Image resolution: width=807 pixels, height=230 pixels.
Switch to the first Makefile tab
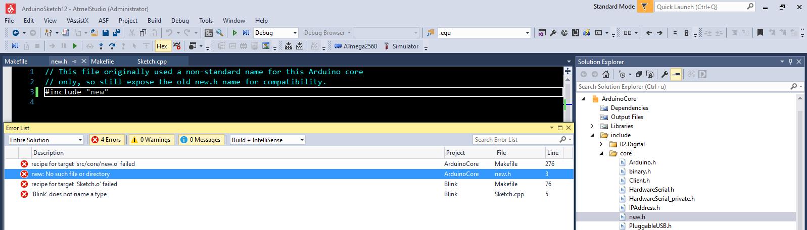[x=16, y=62]
